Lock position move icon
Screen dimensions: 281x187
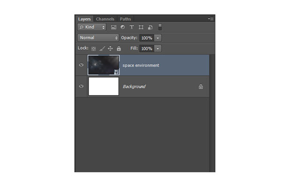110,49
